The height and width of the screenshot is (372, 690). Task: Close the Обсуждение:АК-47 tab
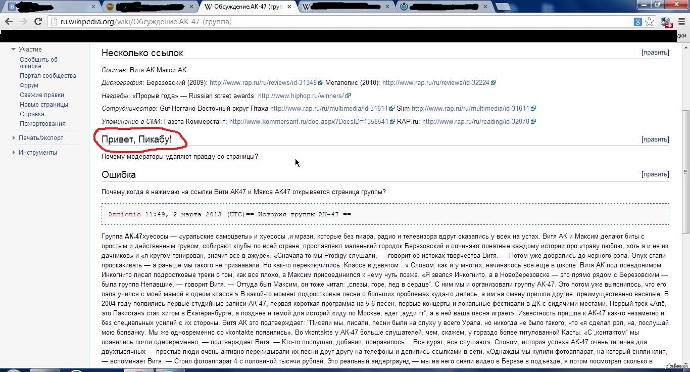[x=290, y=7]
